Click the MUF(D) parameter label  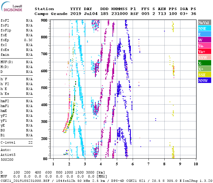[x=7, y=62]
